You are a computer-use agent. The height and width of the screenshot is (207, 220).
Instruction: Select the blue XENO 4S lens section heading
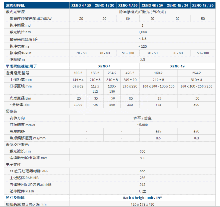tap(178, 66)
